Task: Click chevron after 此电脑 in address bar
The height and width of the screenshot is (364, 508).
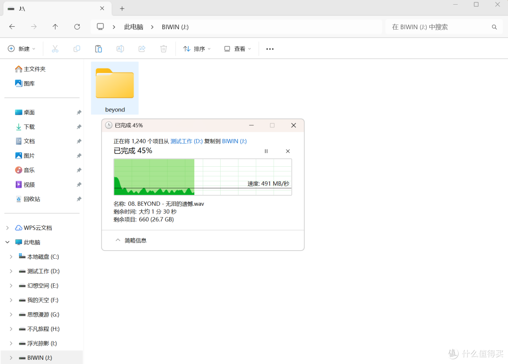Action: coord(152,27)
